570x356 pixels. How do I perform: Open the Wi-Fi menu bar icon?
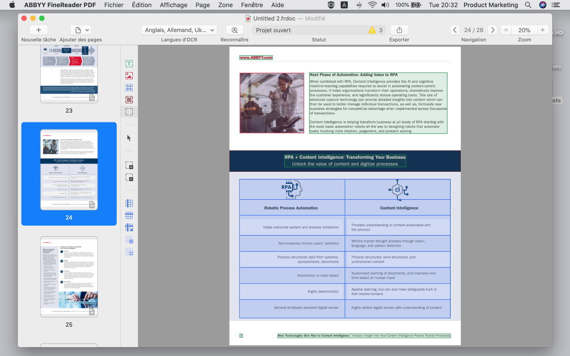[372, 5]
